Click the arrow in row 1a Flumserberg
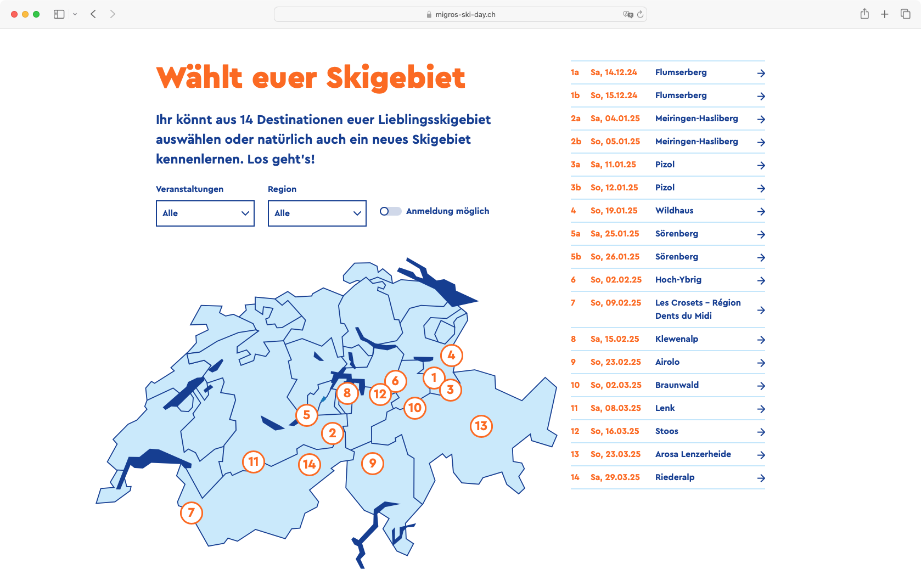Image resolution: width=921 pixels, height=575 pixels. coord(761,73)
